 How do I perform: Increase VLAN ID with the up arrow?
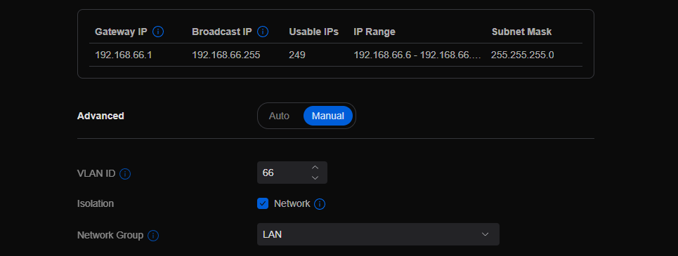(x=315, y=168)
